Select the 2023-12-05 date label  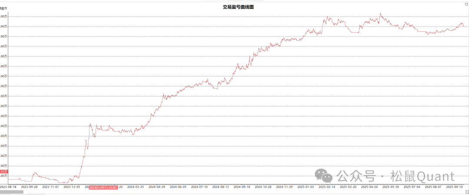pyautogui.click(x=72, y=187)
